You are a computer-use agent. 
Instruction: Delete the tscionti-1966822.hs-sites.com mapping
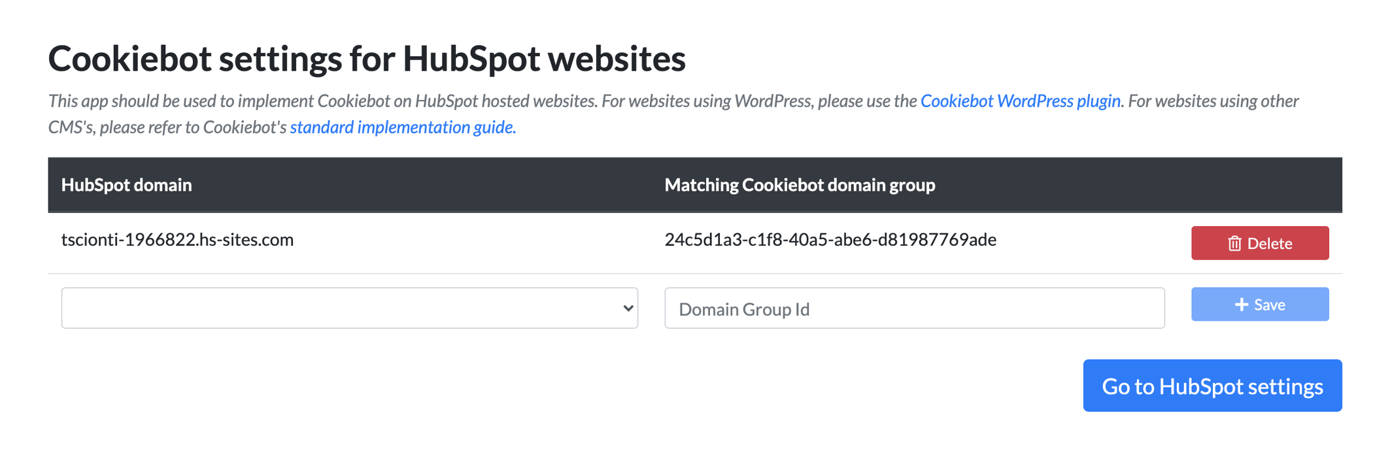pos(1260,242)
